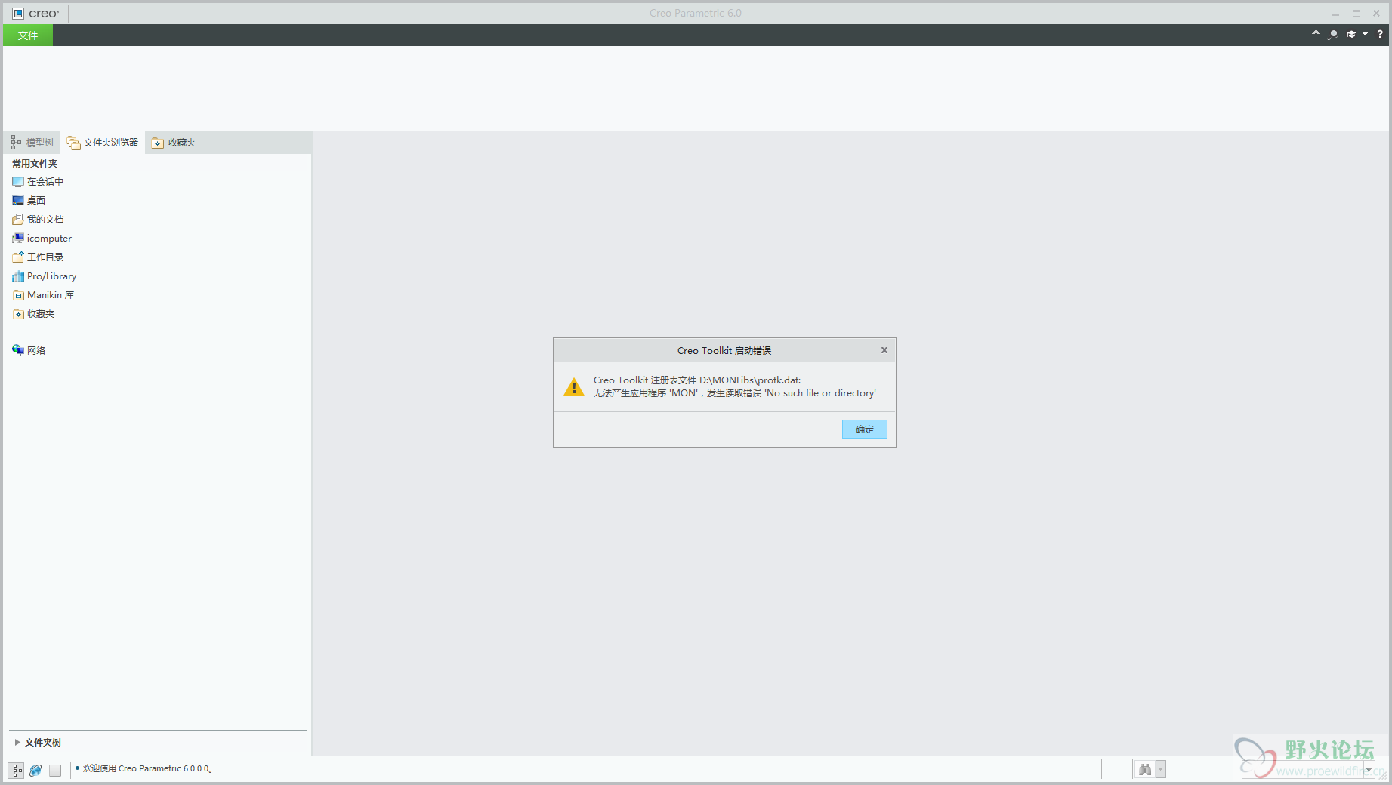Click the full screen toggle square in status bar

55,770
